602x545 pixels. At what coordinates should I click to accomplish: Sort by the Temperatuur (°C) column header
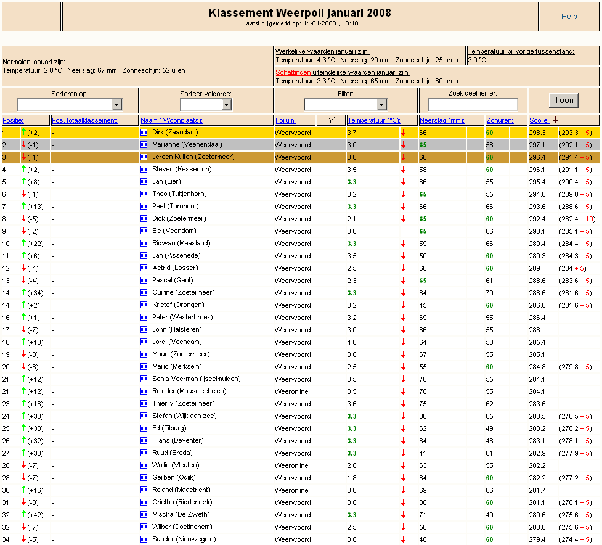374,120
